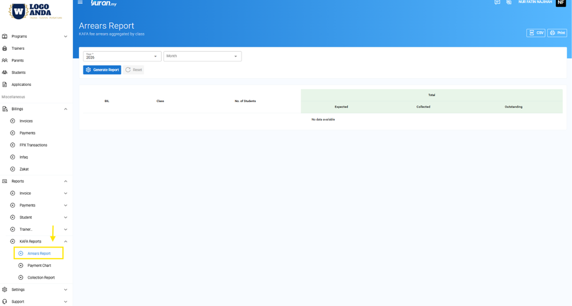Export report with CSV button
The height and width of the screenshot is (306, 572).
pos(536,33)
